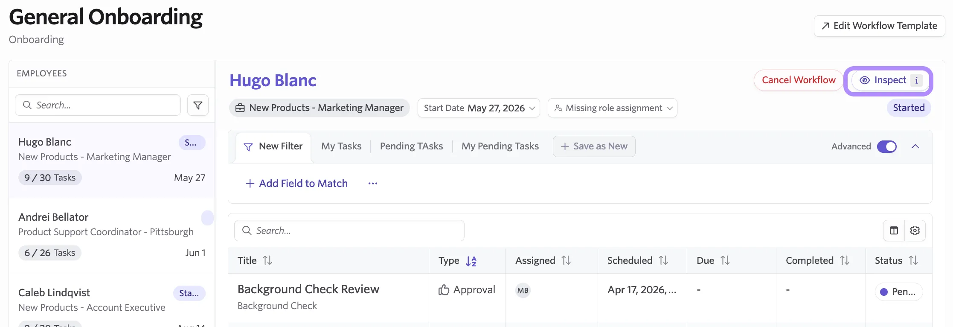Sort by Assigned column arrows

click(566, 260)
